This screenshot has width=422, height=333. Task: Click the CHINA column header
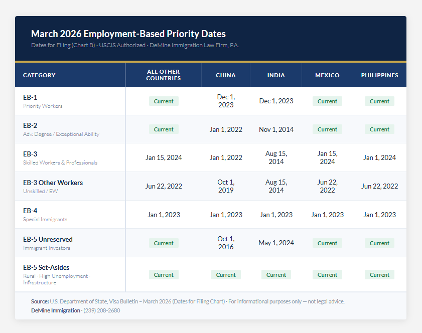tap(226, 75)
